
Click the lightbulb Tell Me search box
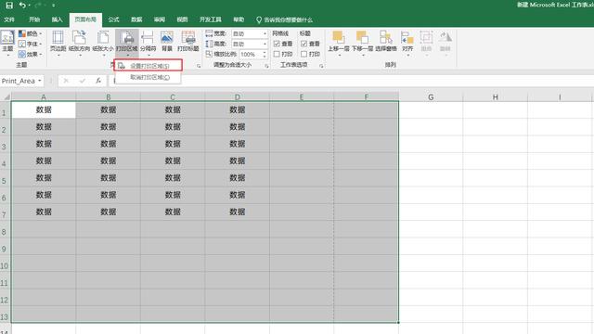click(284, 19)
